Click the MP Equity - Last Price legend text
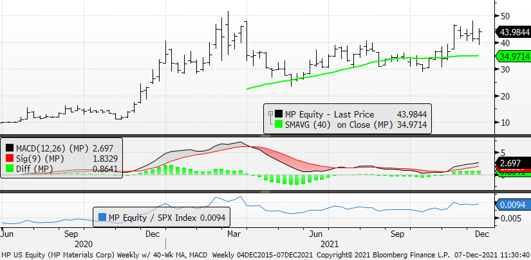 point(330,114)
